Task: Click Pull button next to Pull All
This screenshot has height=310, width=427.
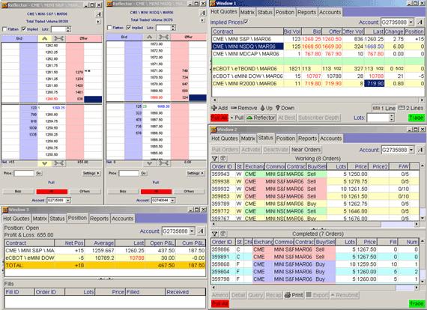Action: click(x=237, y=118)
